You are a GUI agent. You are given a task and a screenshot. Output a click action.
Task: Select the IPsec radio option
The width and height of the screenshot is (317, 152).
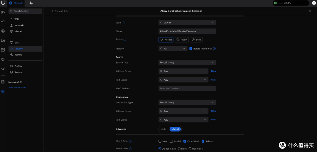point(179,149)
